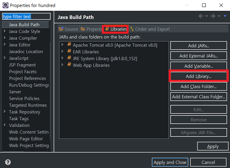Viewport: 230px width, 168px height.
Task: Switch to the Projects tab
Action: point(91,29)
